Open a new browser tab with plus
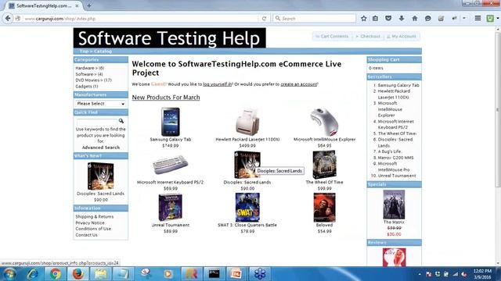Viewport: 501px width, 281px height. (x=88, y=5)
